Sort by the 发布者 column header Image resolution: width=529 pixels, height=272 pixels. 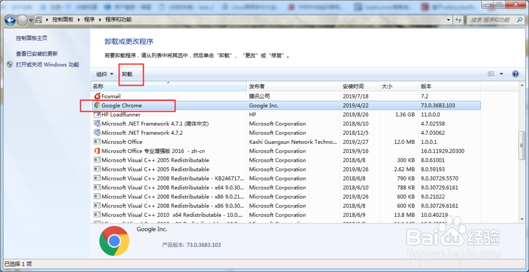pyautogui.click(x=293, y=86)
